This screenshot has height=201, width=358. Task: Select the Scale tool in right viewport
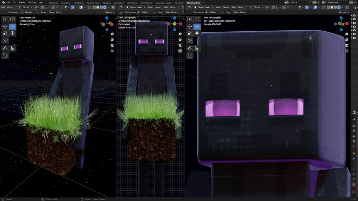(x=190, y=33)
